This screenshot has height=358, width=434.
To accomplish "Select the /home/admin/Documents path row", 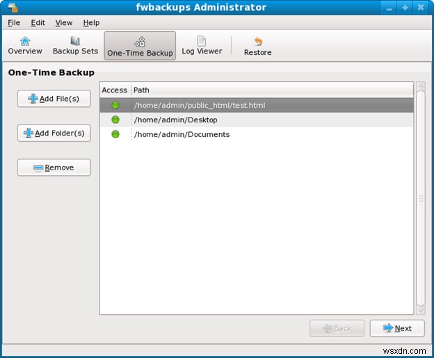I will tap(257, 134).
